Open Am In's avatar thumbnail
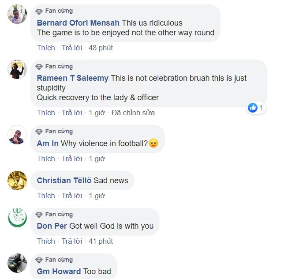This screenshot has height=279, width=284. [x=18, y=135]
